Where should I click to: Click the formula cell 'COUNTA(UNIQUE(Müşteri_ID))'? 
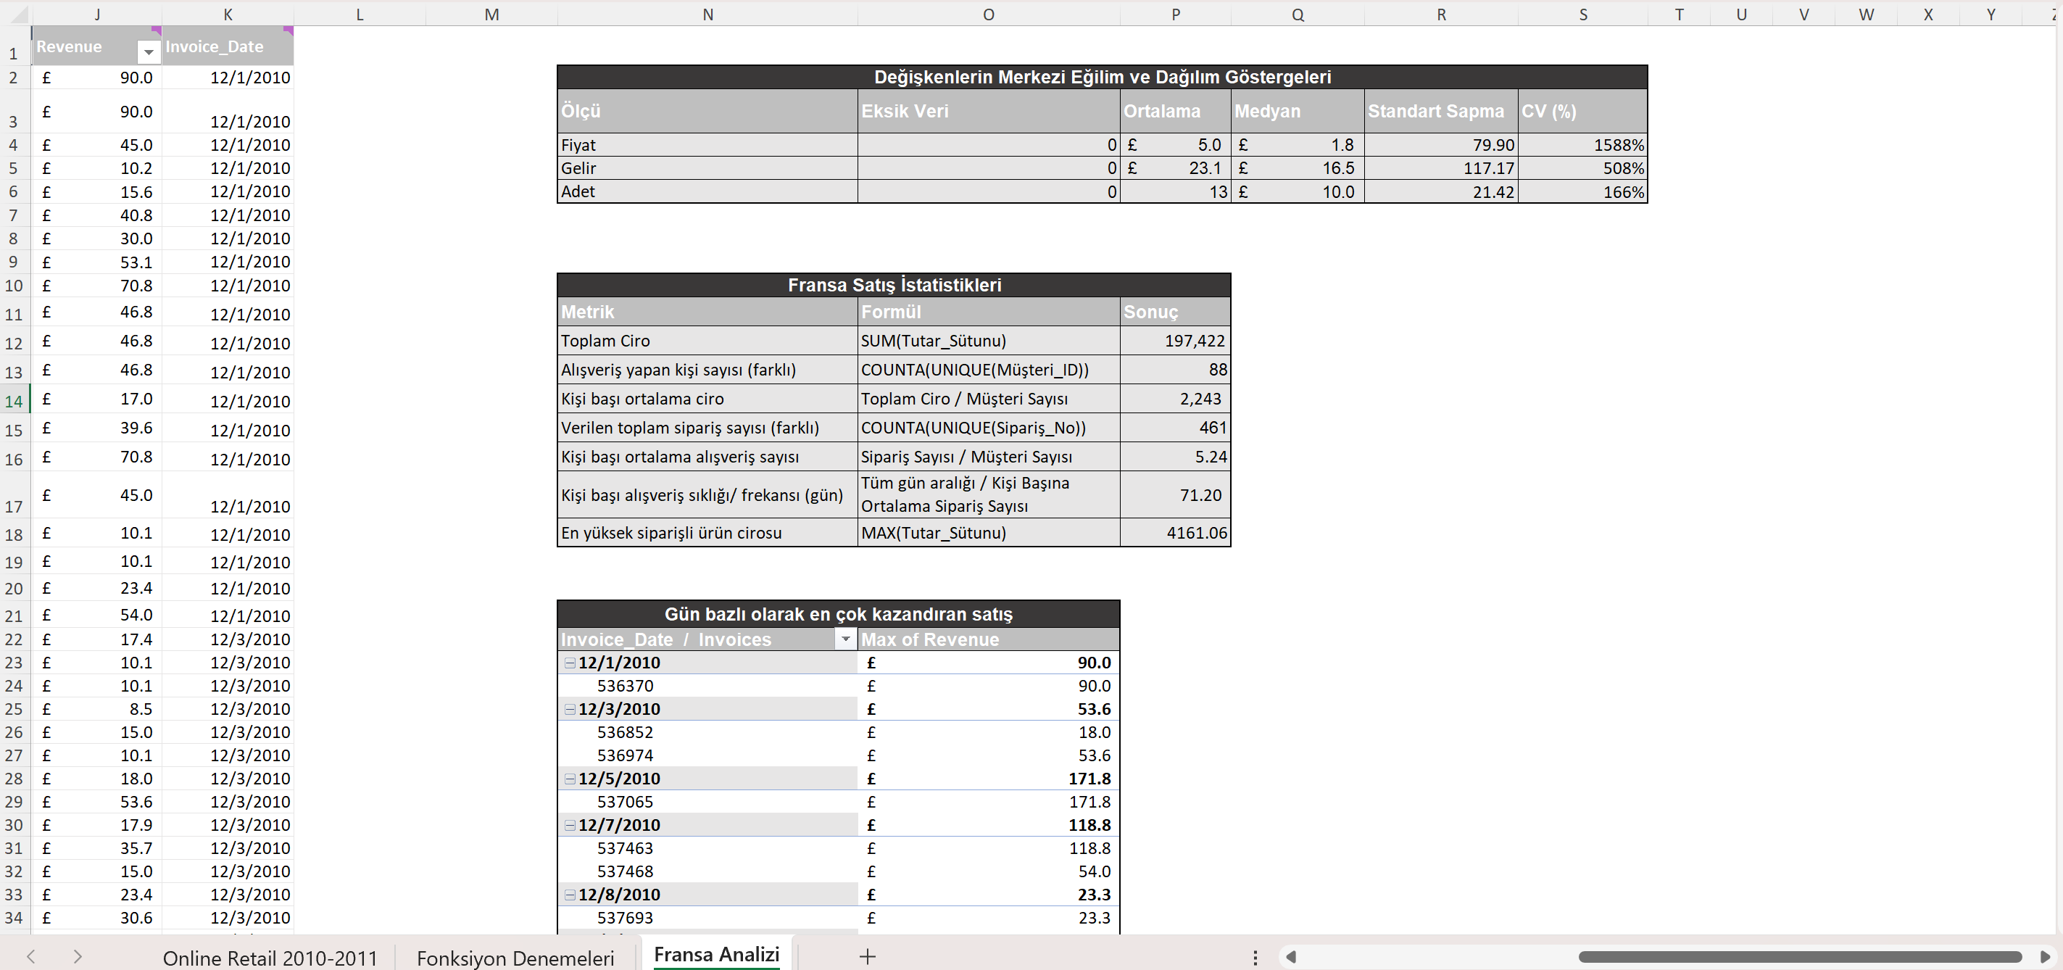click(x=988, y=369)
